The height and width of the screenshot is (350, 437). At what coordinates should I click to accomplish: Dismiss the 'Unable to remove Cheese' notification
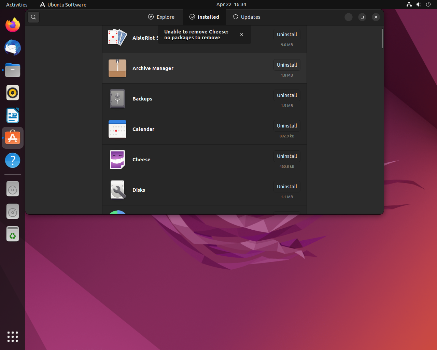pos(242,35)
